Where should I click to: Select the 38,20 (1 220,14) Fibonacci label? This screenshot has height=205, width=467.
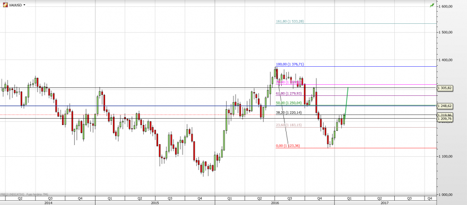289,113
